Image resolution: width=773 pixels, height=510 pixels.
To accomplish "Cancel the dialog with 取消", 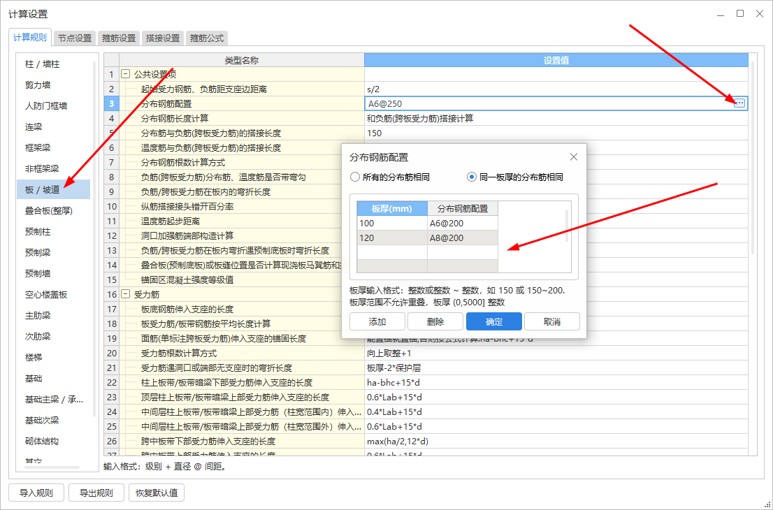I will 552,321.
